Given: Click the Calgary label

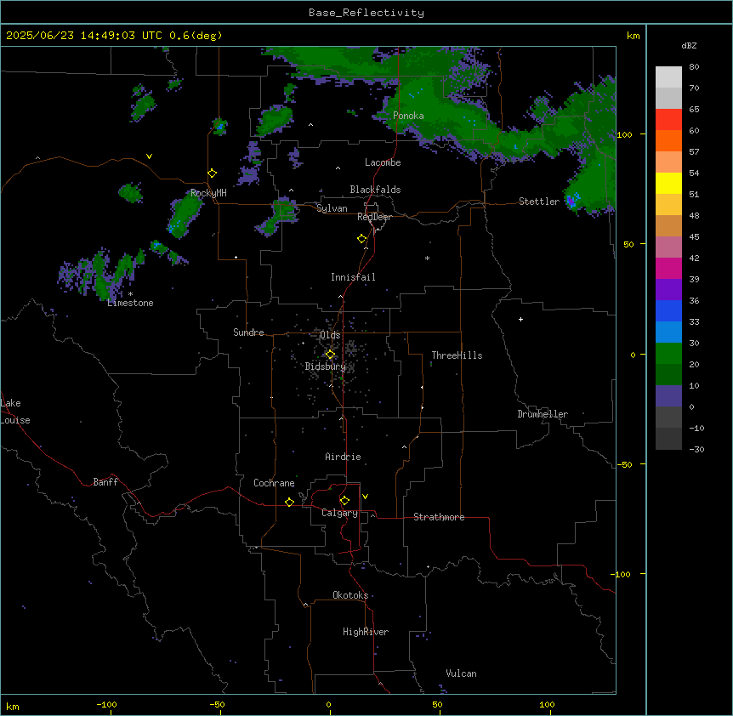Looking at the screenshot, I should pyautogui.click(x=339, y=513).
